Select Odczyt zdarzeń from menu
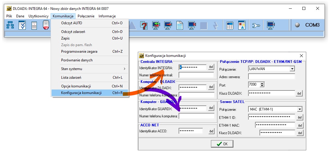Viewport: 329px width, 153px height. [73, 32]
